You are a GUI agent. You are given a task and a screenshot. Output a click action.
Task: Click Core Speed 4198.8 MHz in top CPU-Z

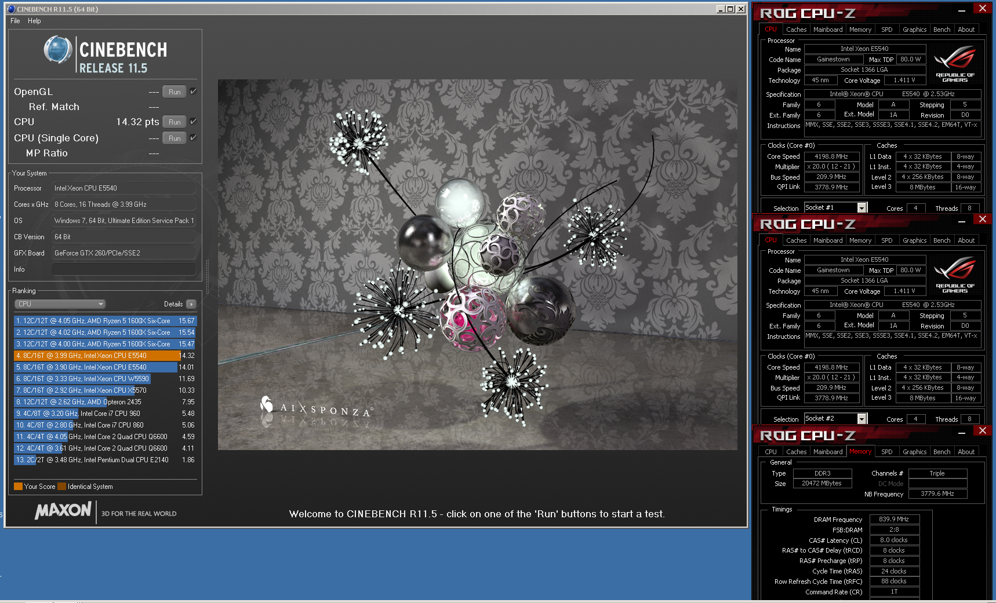(x=831, y=157)
